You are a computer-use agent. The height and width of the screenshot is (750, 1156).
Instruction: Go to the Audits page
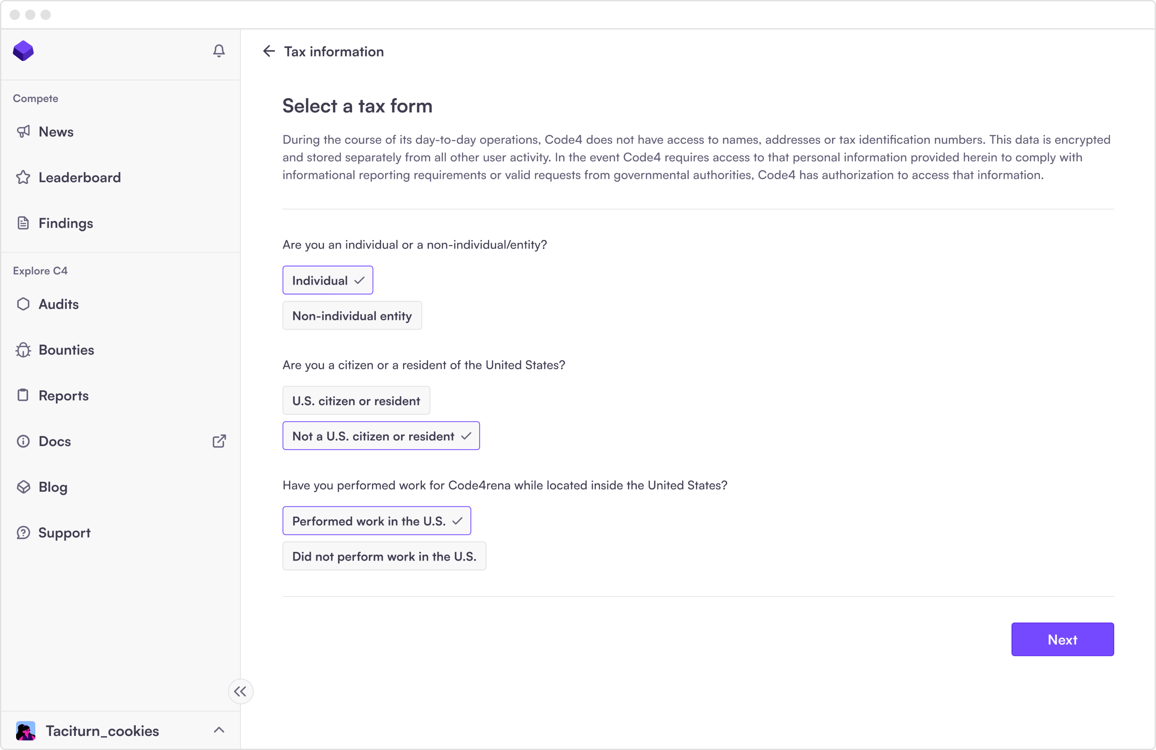pos(58,304)
